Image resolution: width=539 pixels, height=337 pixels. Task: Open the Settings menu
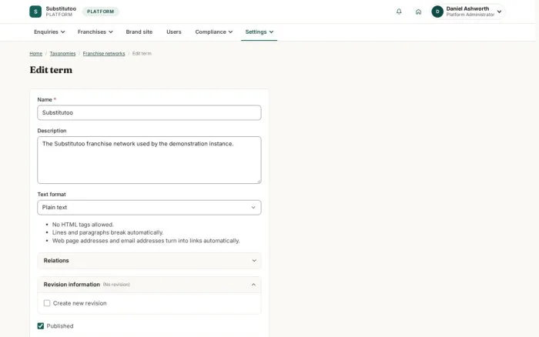(x=259, y=32)
